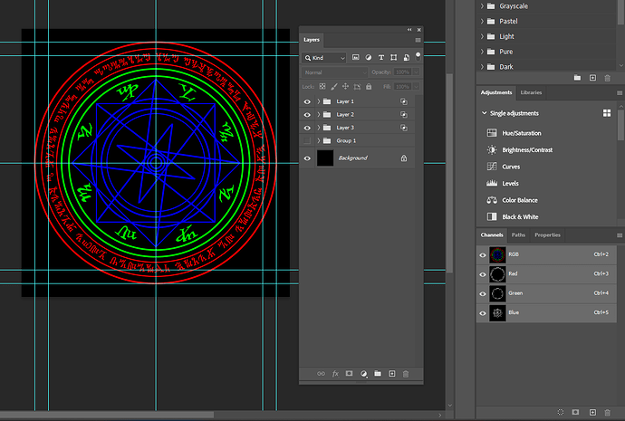This screenshot has width=625, height=421.
Task: Create new fill or adjustment layer
Action: coord(363,374)
